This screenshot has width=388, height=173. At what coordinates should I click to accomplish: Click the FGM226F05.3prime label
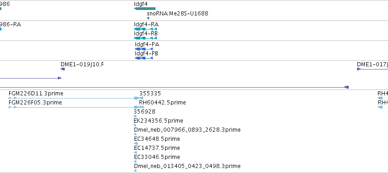click(x=35, y=103)
